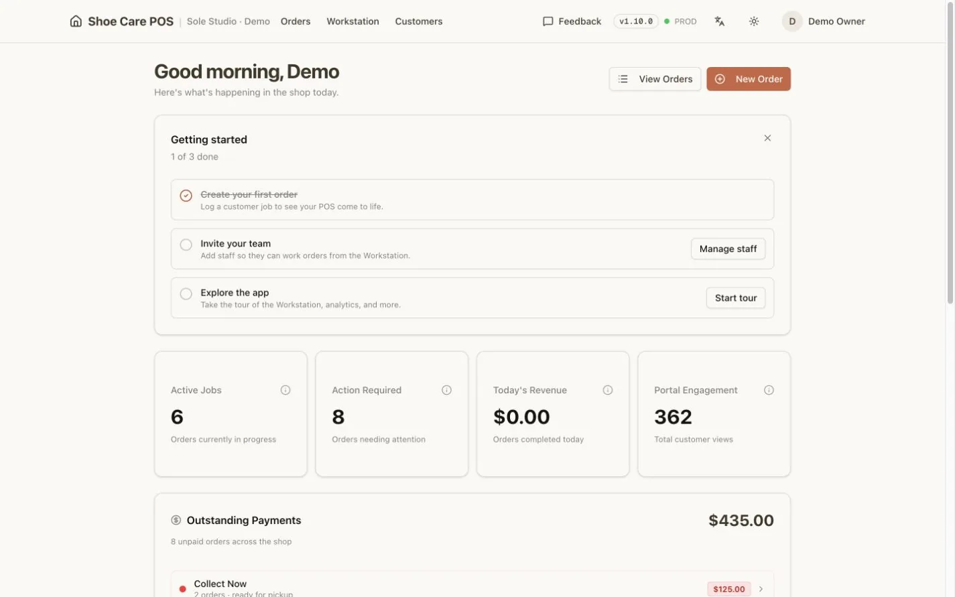Click the $435.00 outstanding total
Screen dimensions: 955x597
click(x=741, y=521)
